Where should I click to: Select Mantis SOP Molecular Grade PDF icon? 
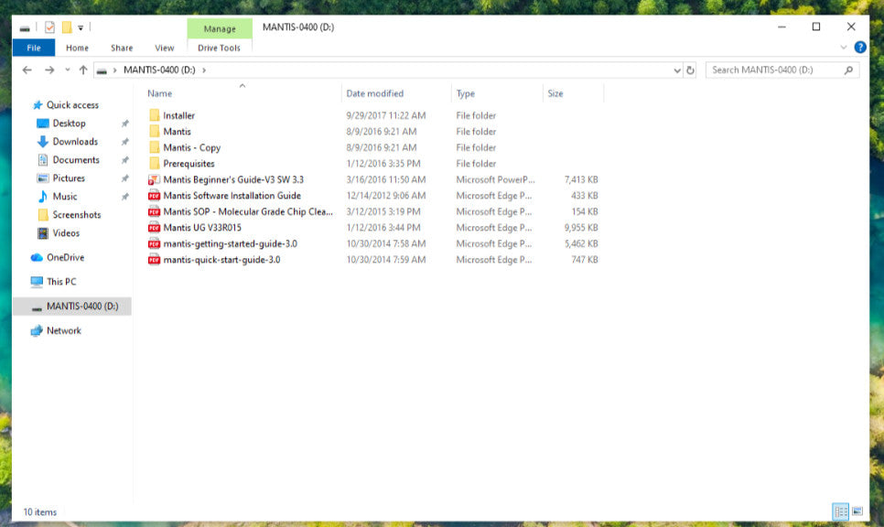pyautogui.click(x=154, y=211)
